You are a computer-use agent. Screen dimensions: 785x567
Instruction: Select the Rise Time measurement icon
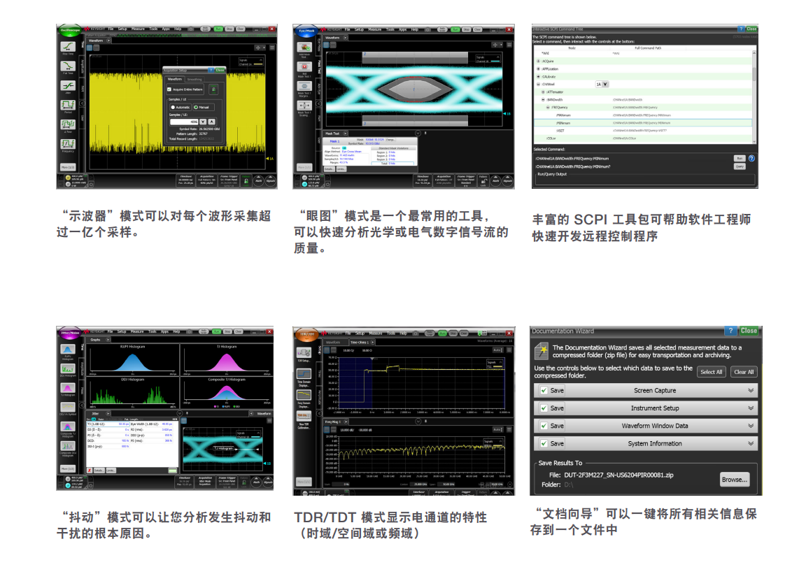[68, 48]
